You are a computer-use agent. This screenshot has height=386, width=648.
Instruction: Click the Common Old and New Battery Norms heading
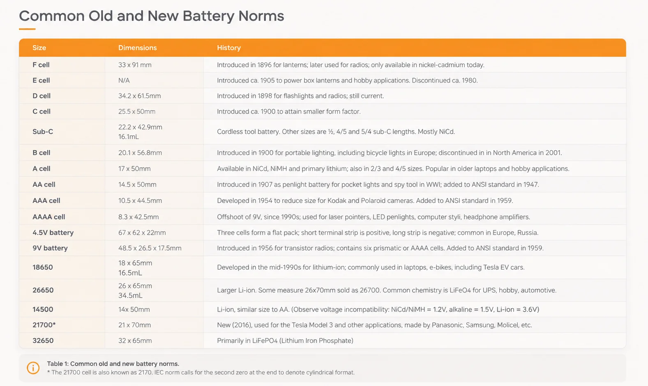click(152, 16)
